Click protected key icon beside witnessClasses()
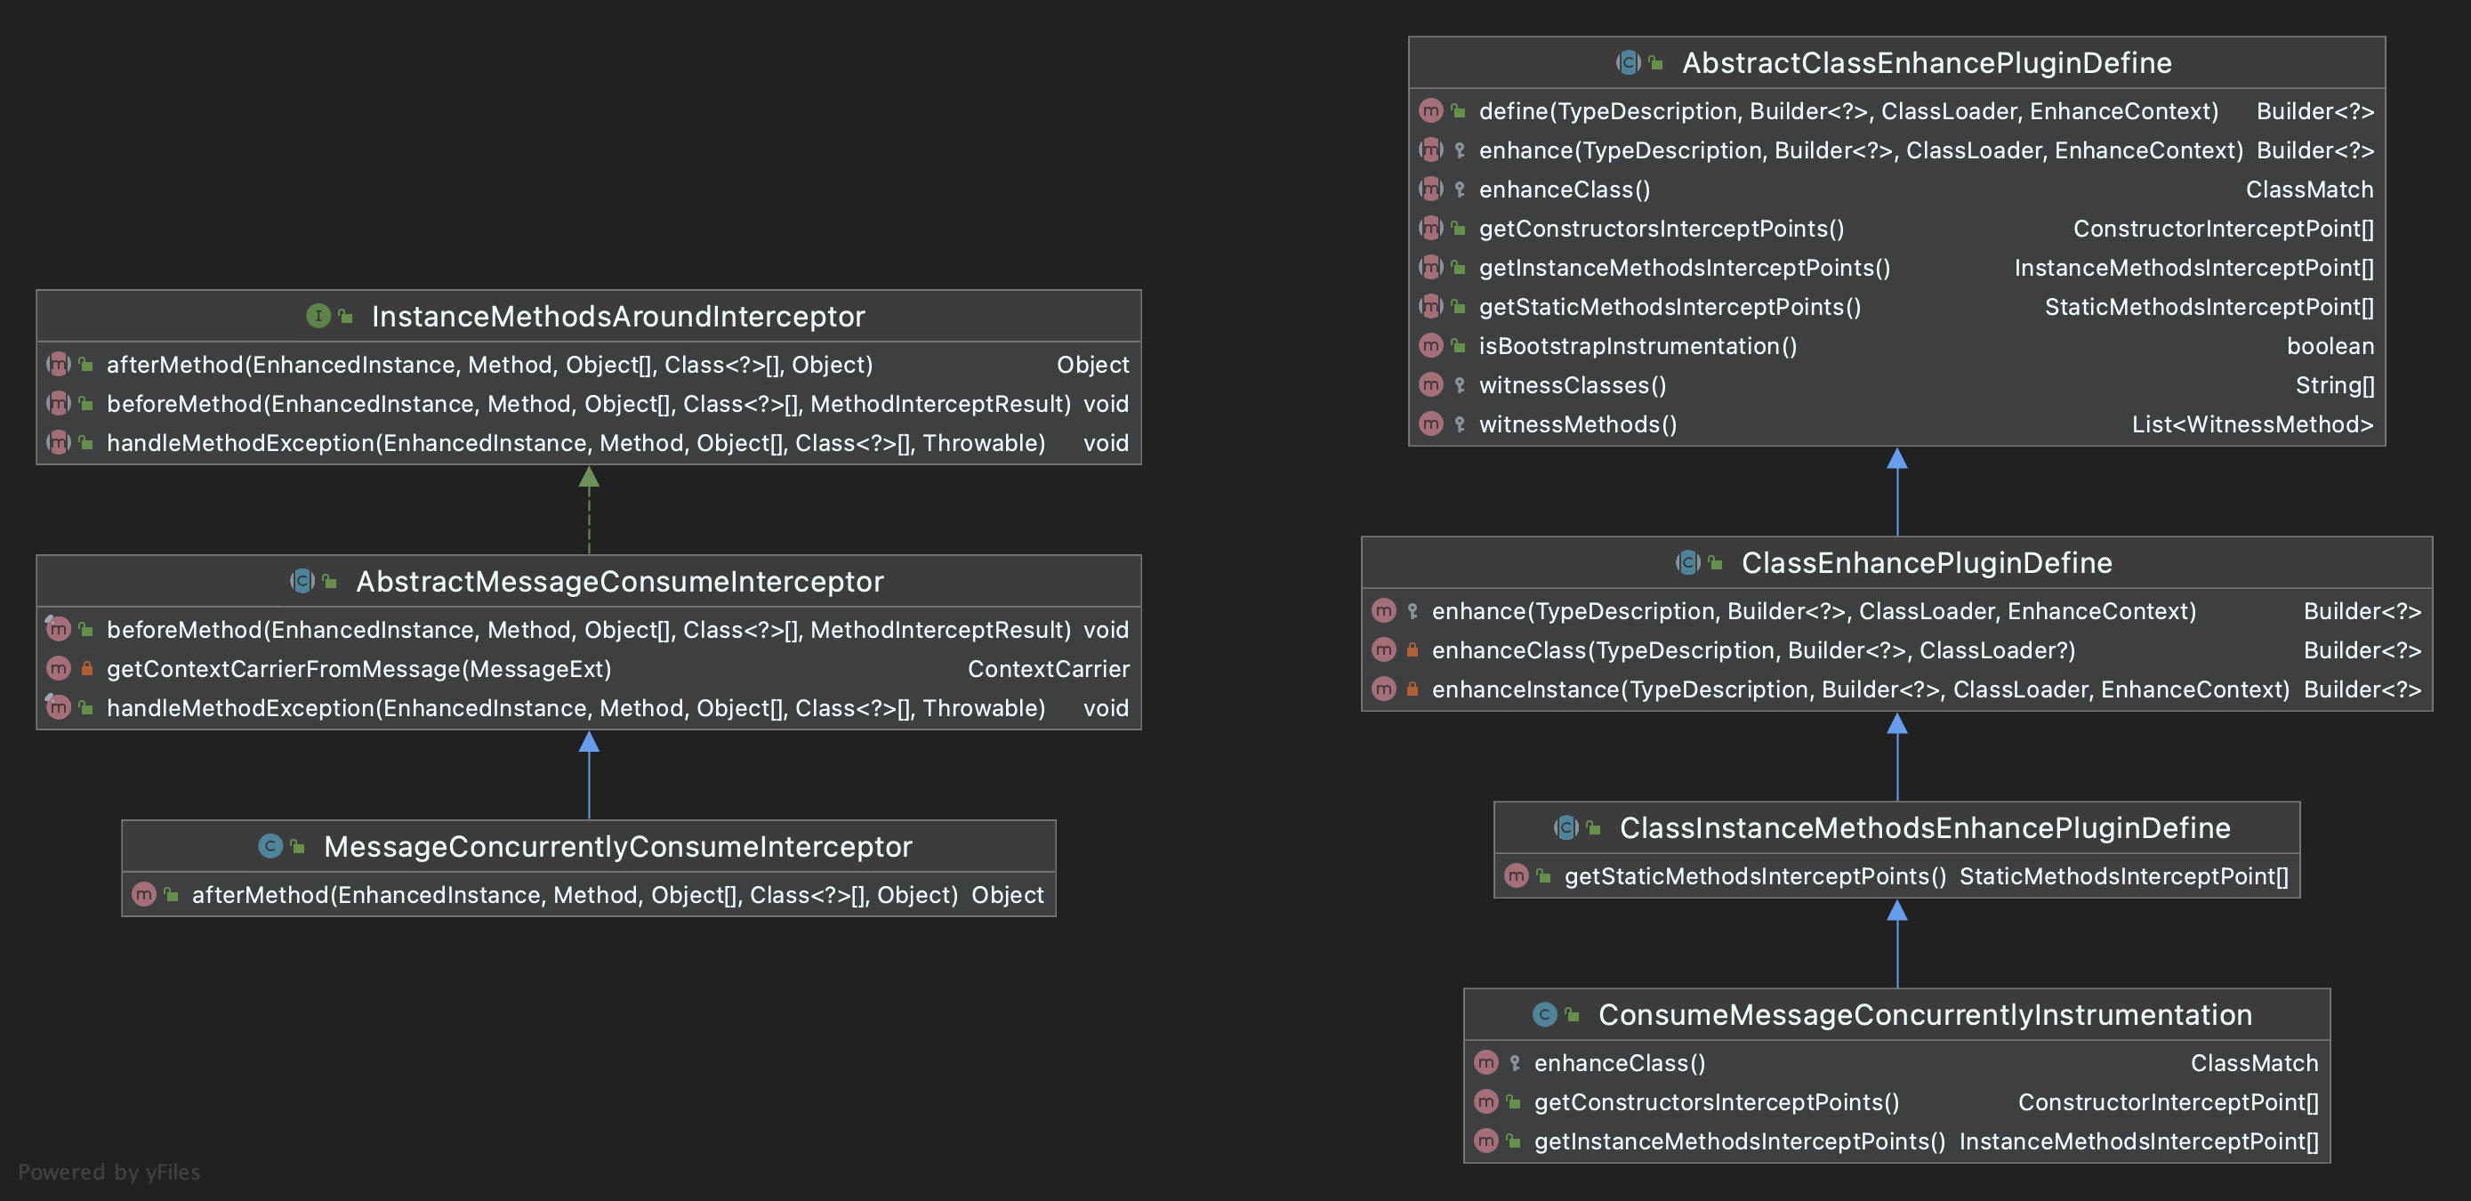 pos(1459,384)
